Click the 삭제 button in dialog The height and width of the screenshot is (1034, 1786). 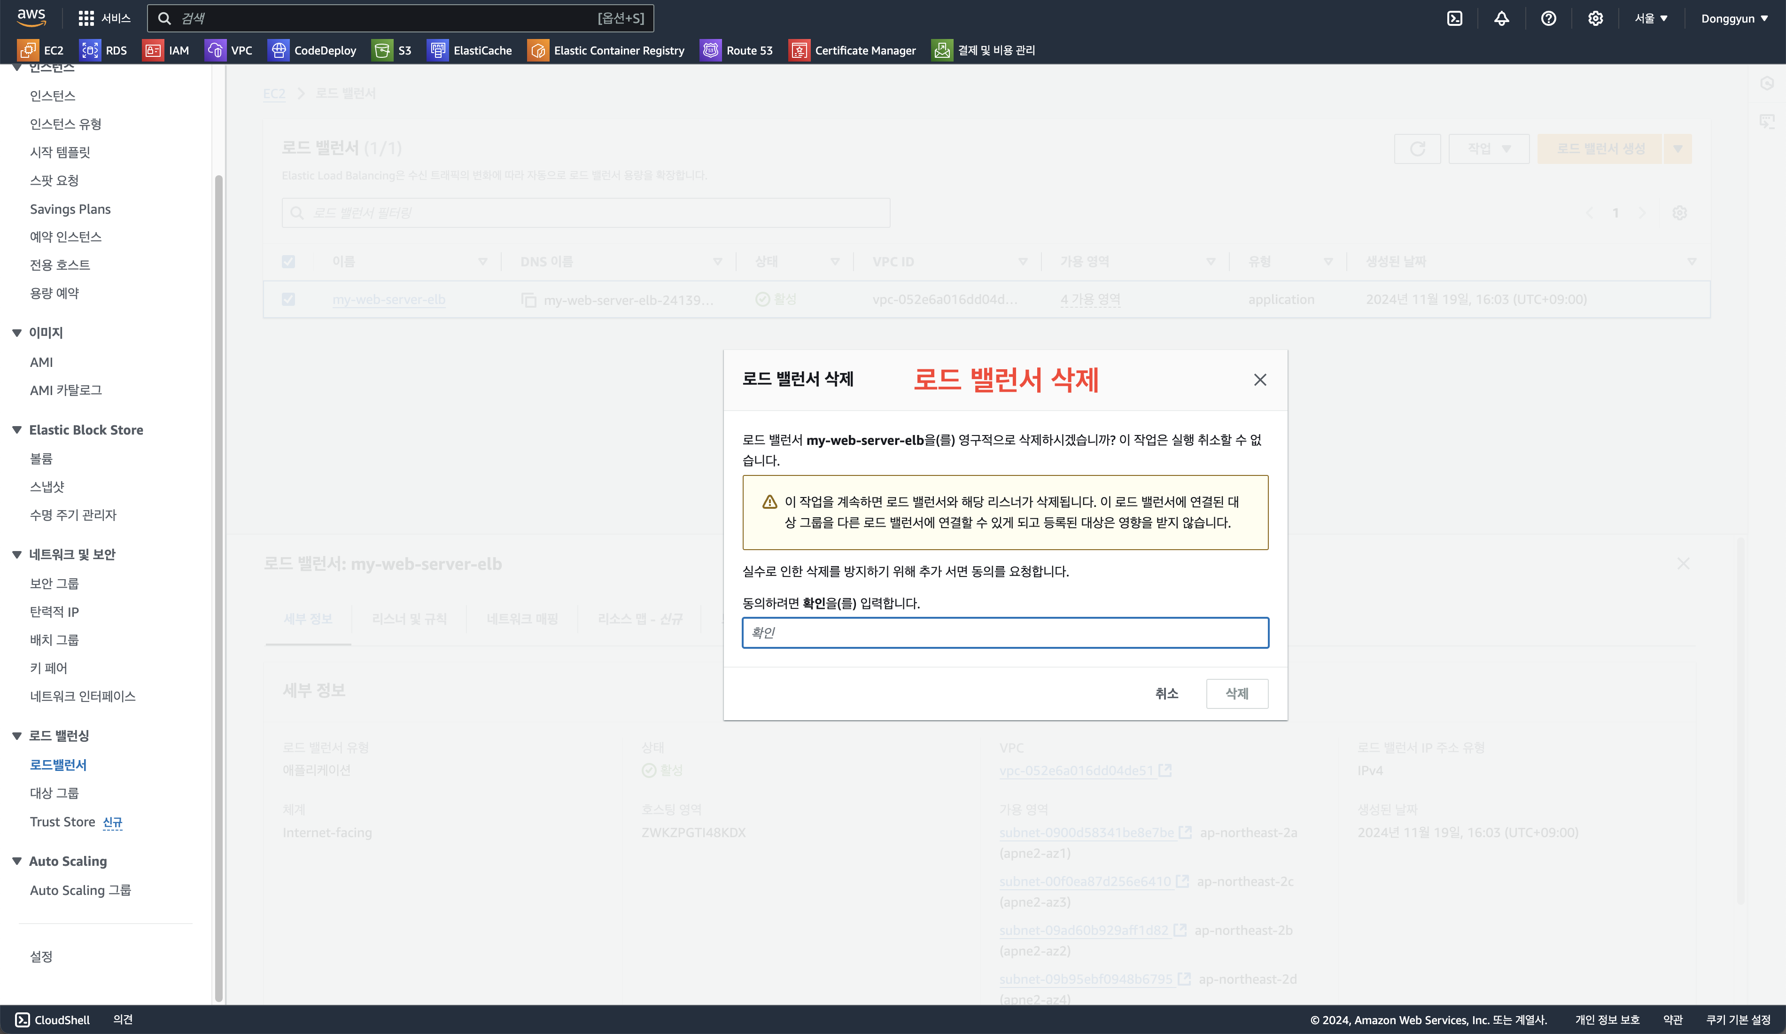pyautogui.click(x=1237, y=693)
